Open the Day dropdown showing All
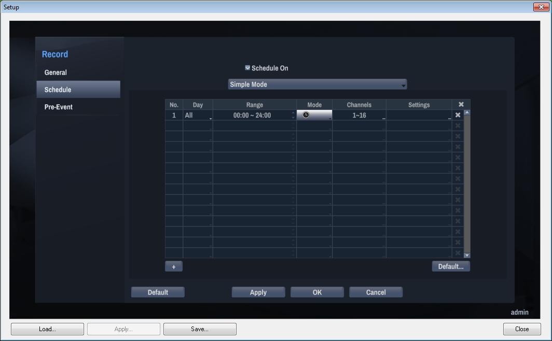Image resolution: width=552 pixels, height=341 pixels. click(198, 115)
